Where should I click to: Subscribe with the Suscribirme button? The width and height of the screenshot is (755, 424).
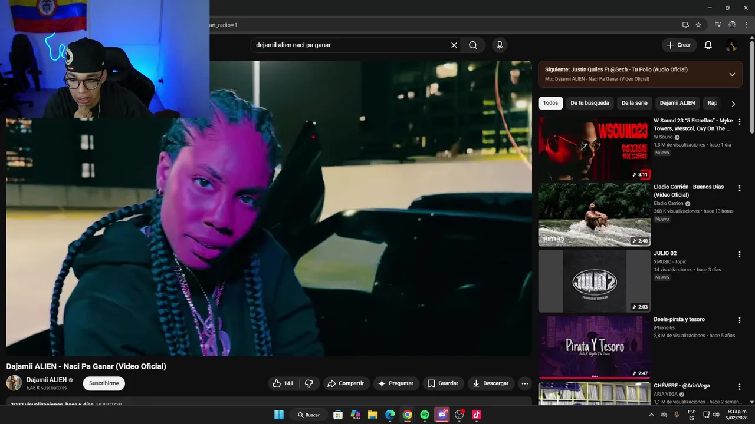pyautogui.click(x=104, y=383)
